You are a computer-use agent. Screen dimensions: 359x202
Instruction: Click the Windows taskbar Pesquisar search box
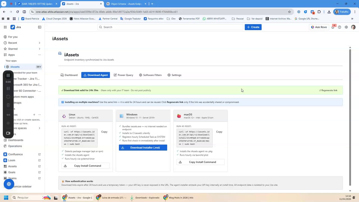[31, 198]
